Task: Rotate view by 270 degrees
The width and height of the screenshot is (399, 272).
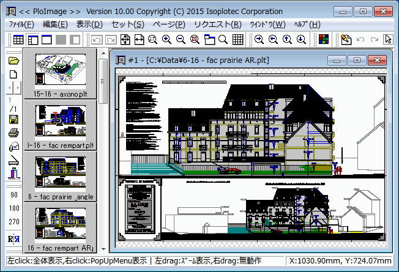Action: coord(14,222)
